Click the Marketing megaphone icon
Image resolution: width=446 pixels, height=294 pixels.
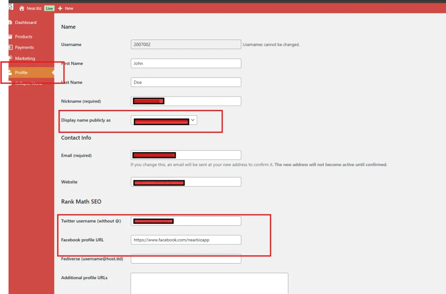coord(10,58)
